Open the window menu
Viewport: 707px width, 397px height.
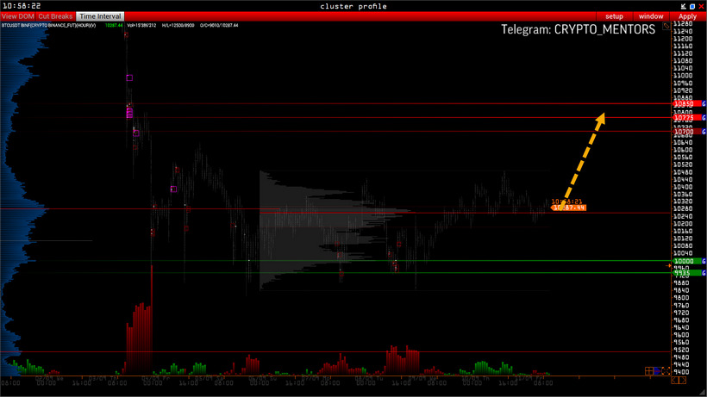pos(651,16)
